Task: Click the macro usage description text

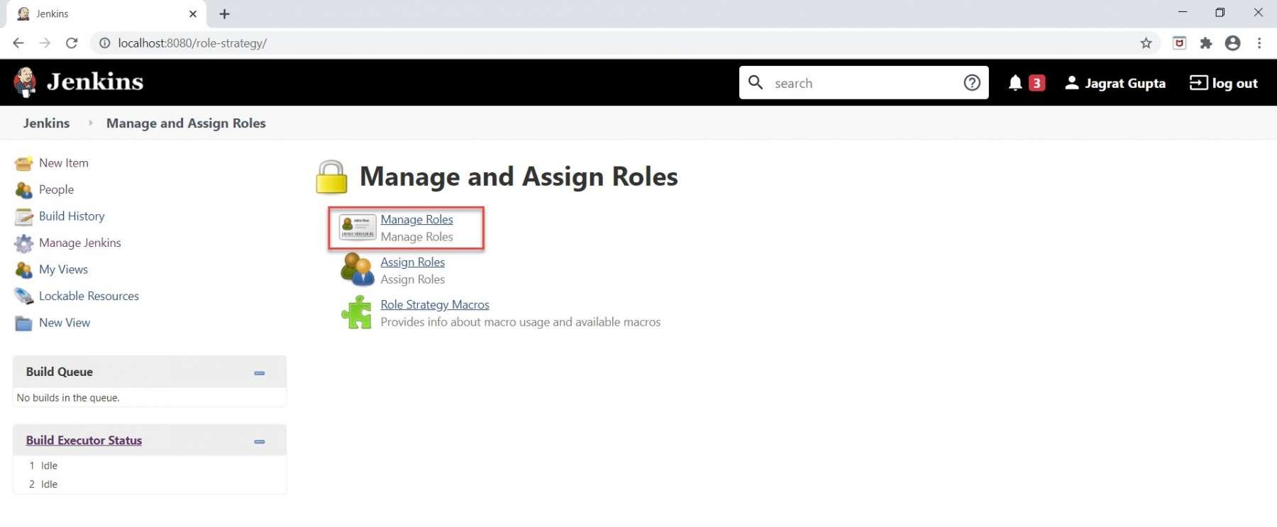Action: point(521,322)
